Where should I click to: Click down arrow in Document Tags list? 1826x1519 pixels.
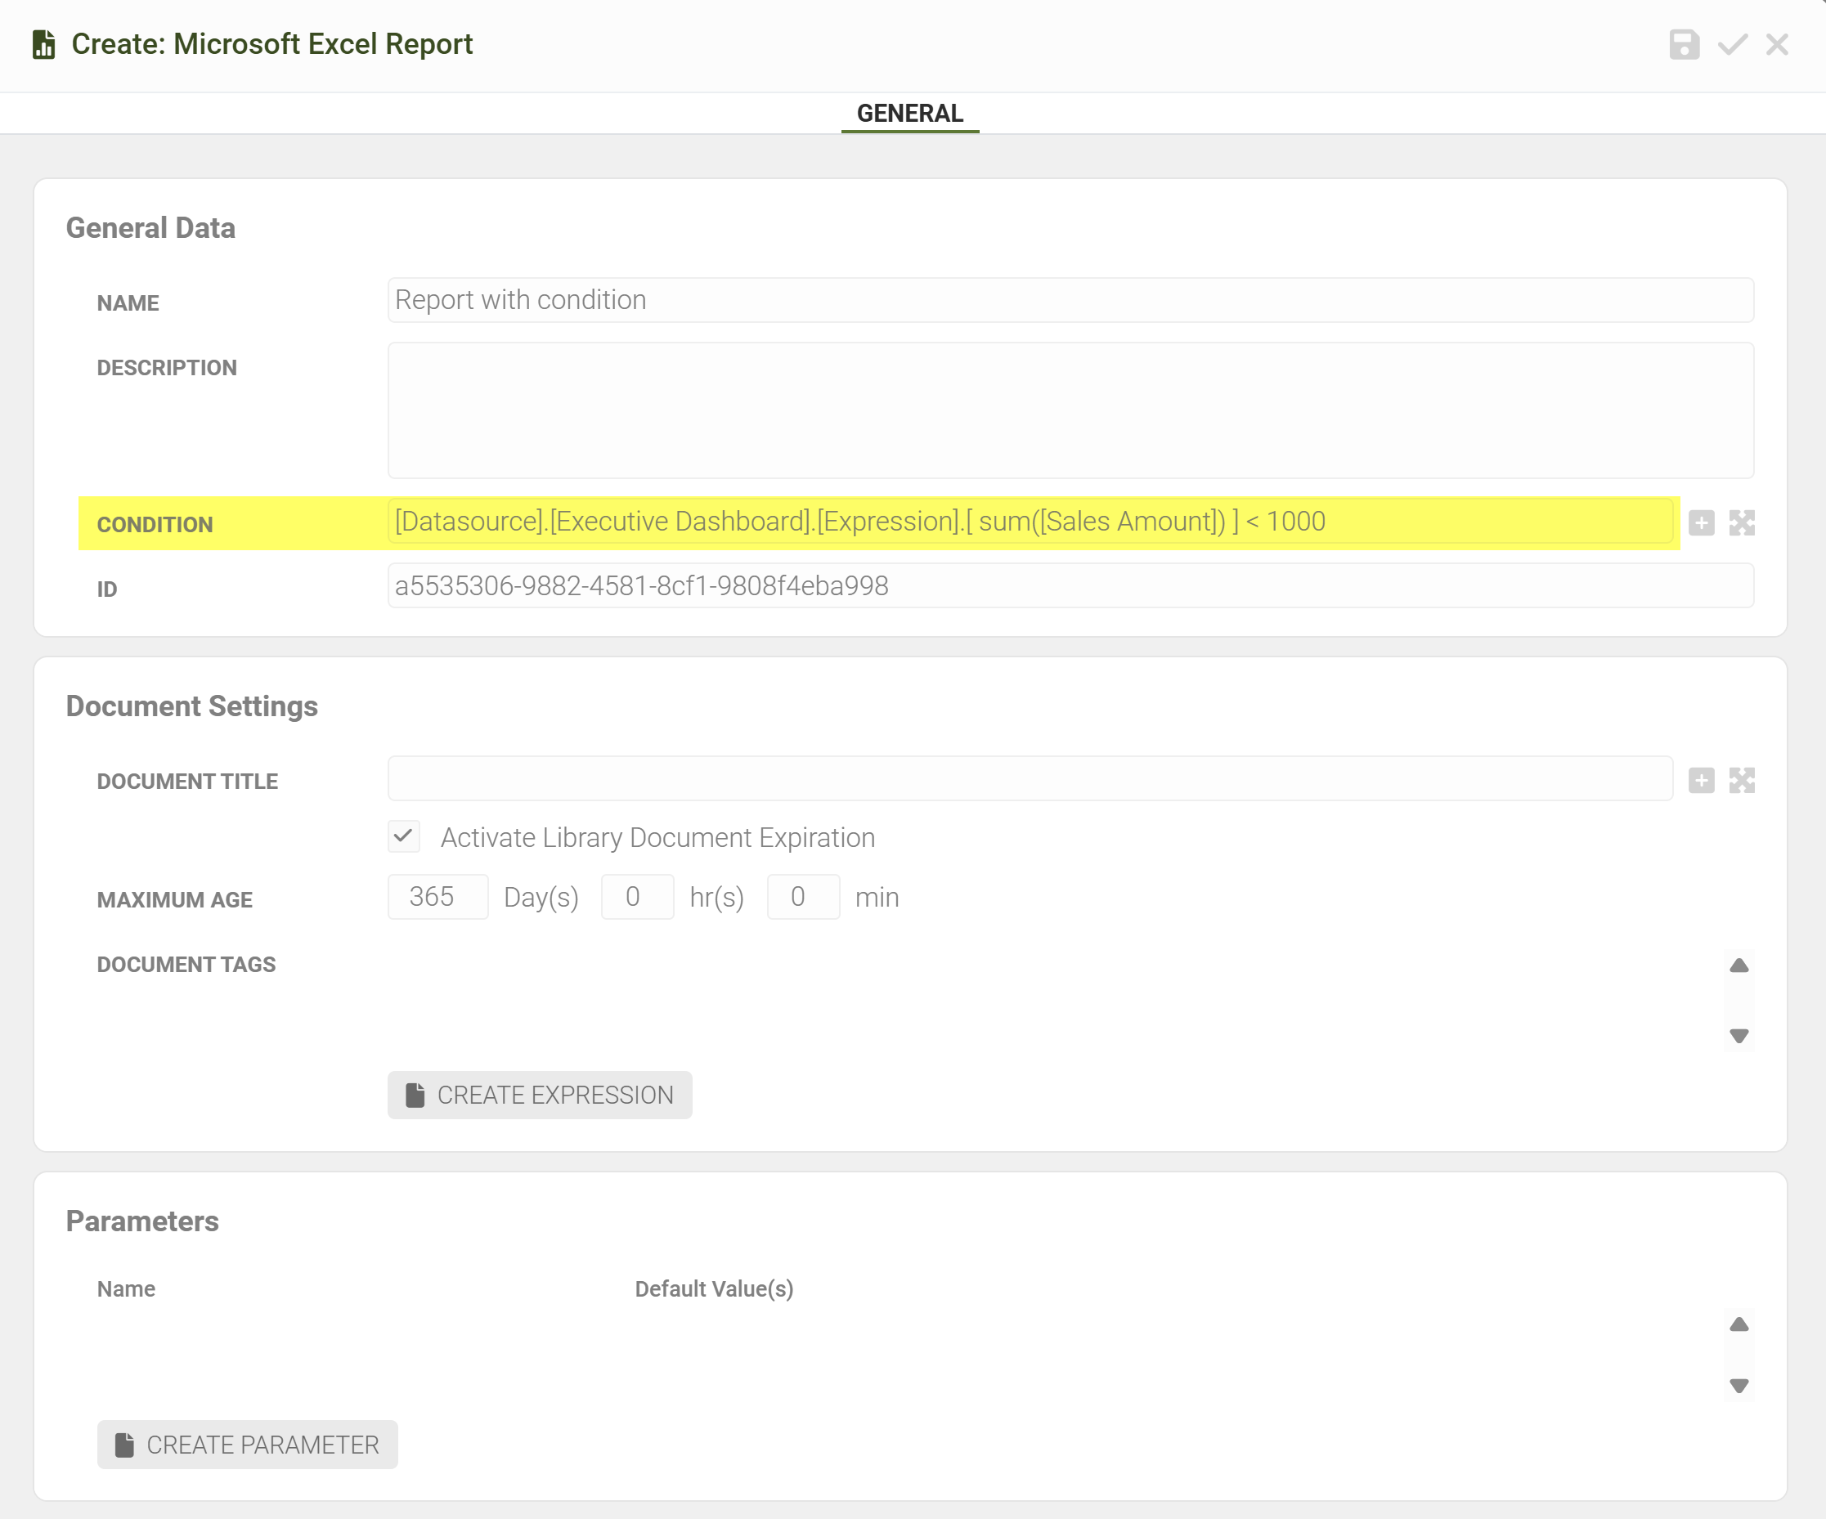coord(1739,1037)
